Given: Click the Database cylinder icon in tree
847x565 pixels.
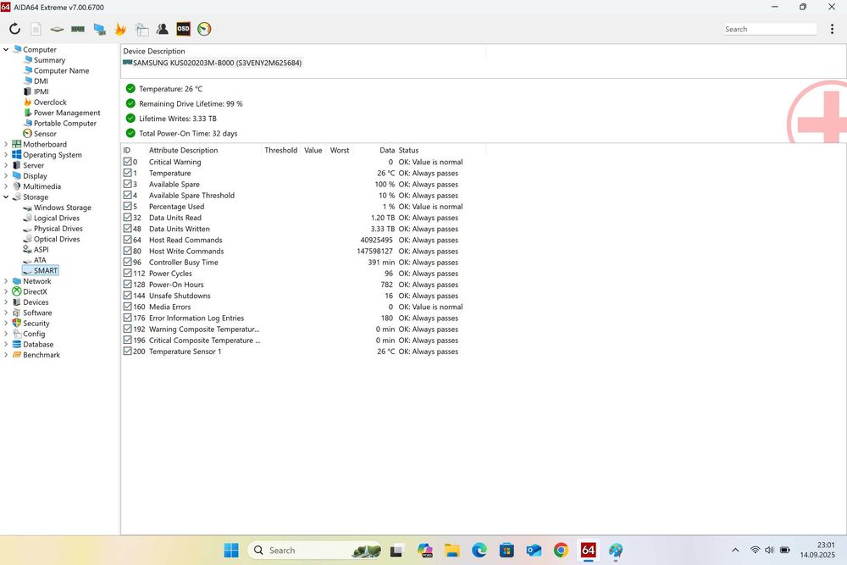Looking at the screenshot, I should 17,344.
